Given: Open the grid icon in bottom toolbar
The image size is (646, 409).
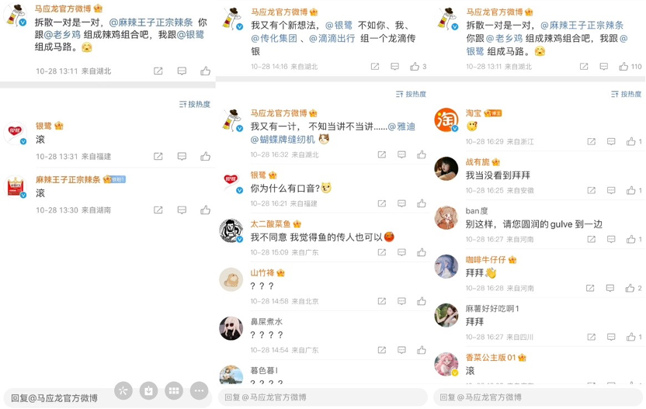Looking at the screenshot, I should click(174, 391).
